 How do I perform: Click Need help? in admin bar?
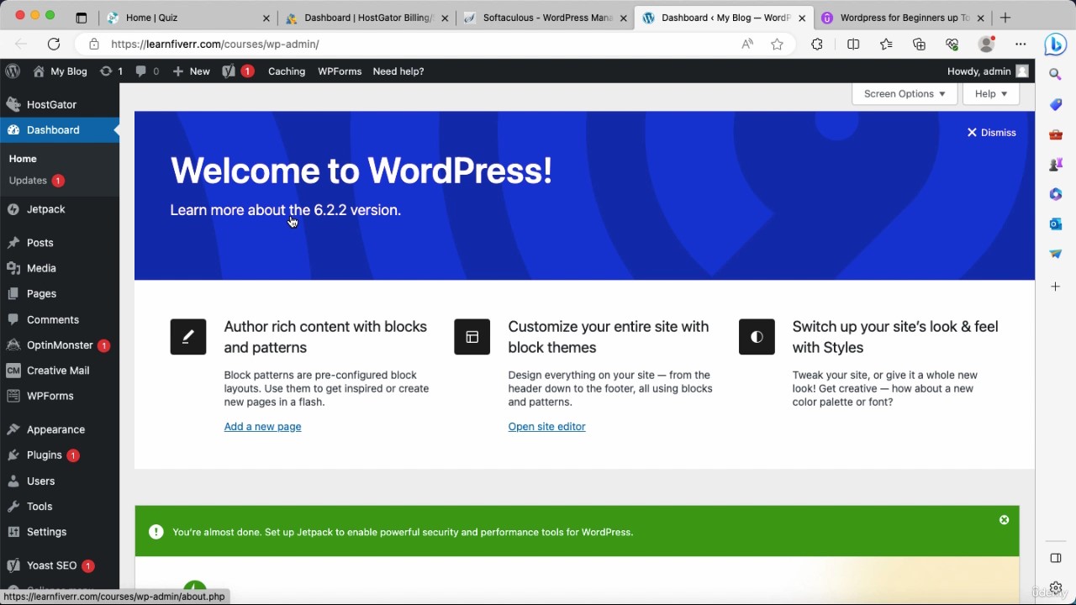(398, 71)
